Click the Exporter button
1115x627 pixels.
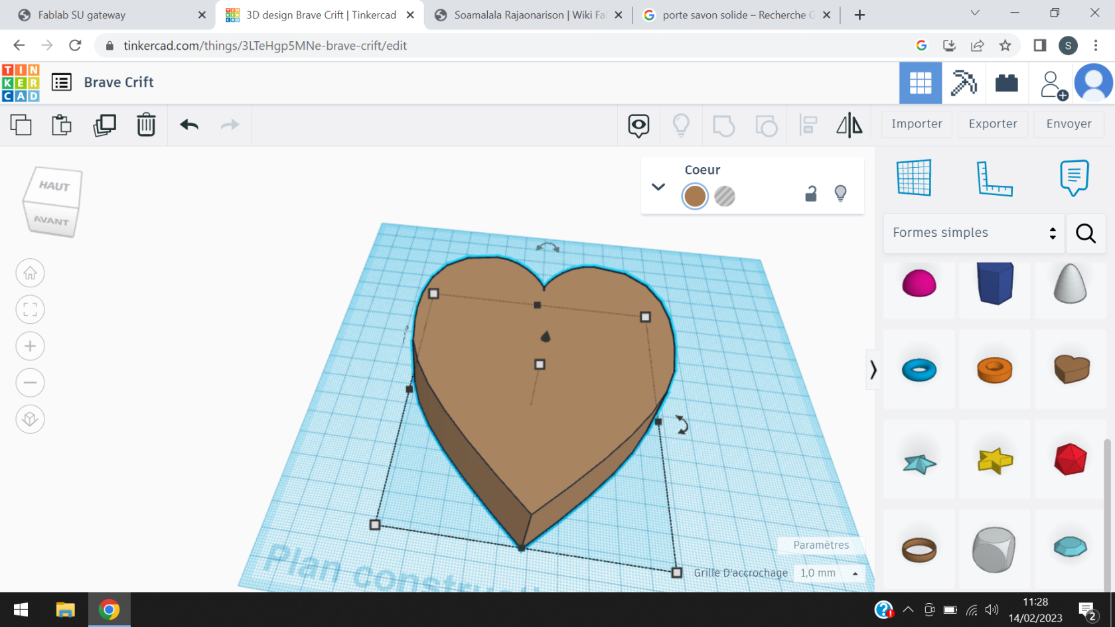pyautogui.click(x=993, y=124)
